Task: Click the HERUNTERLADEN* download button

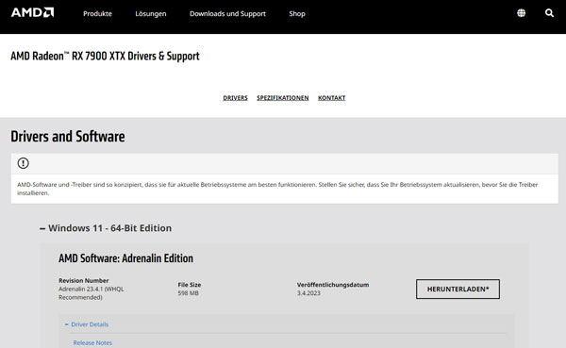Action: [458, 289]
